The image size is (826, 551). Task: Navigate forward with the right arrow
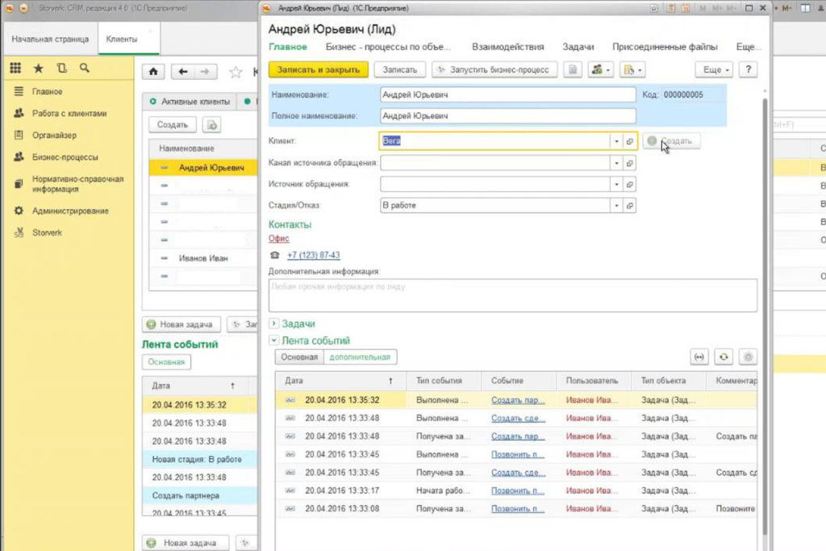[206, 72]
